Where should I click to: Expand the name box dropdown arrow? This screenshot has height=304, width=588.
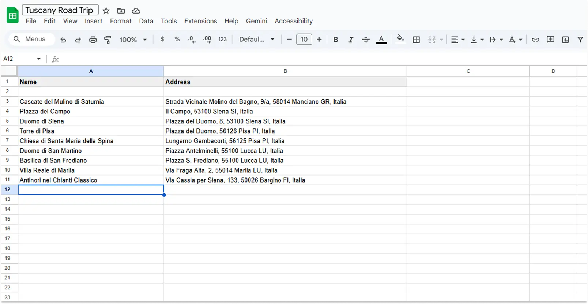pyautogui.click(x=39, y=59)
